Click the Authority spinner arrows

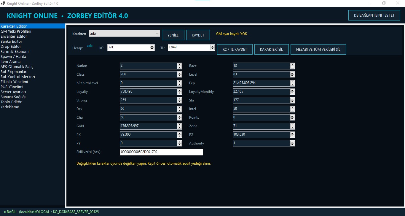[x=292, y=143]
